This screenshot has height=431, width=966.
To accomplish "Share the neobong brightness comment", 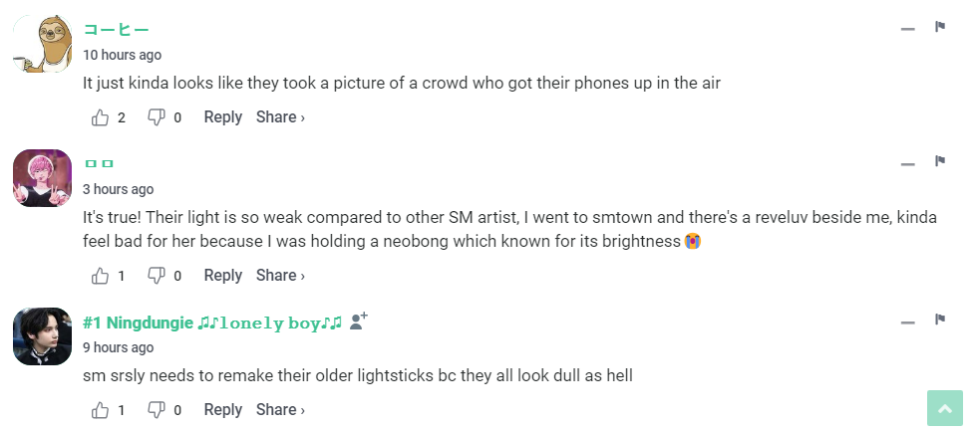I will pyautogui.click(x=280, y=276).
